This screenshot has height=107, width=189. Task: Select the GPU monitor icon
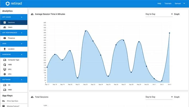pyautogui.click(x=5, y=69)
